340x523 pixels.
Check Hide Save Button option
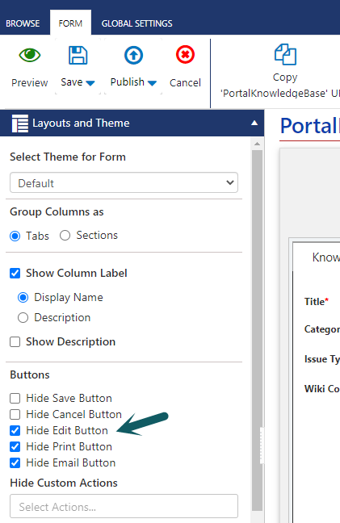coord(15,398)
